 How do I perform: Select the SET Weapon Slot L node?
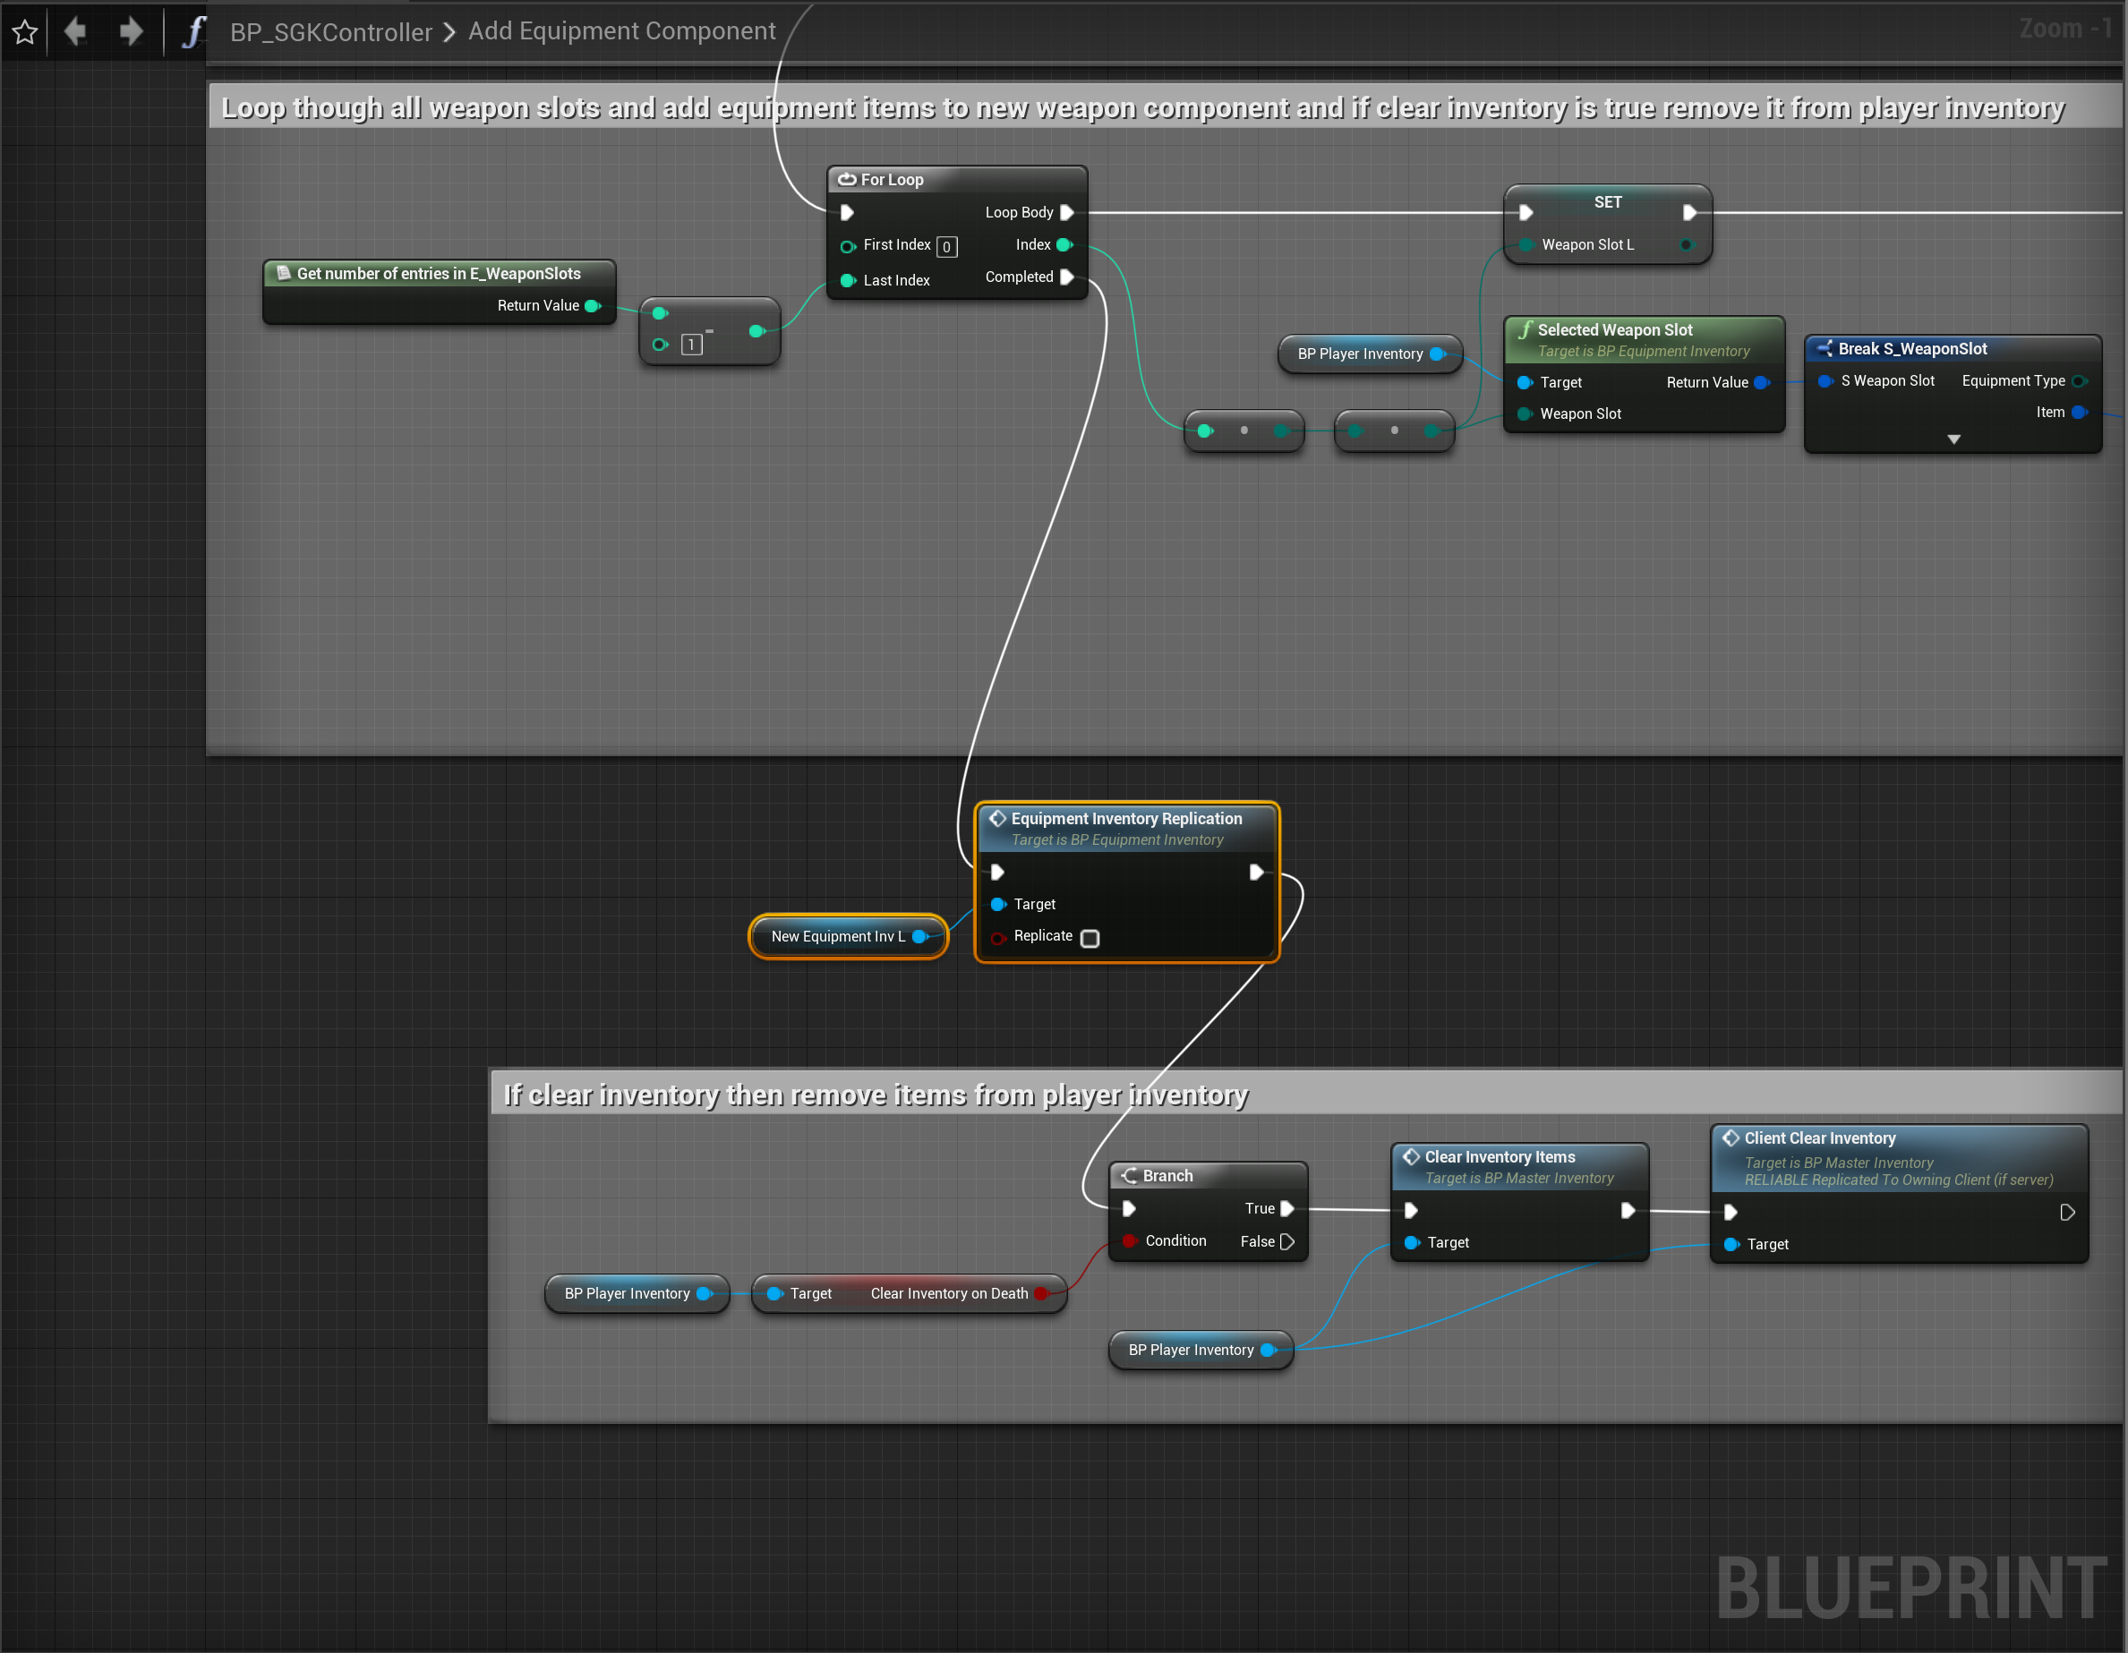[x=1608, y=202]
